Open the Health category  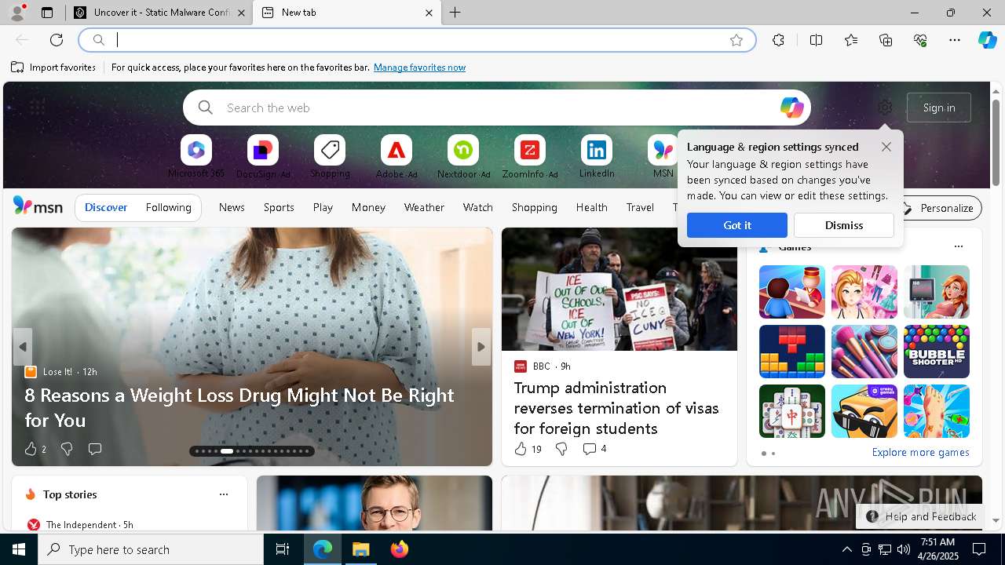click(x=591, y=207)
